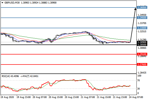Select the 1.33705 price scale value
This screenshot has width=148, height=100.
(142, 23)
